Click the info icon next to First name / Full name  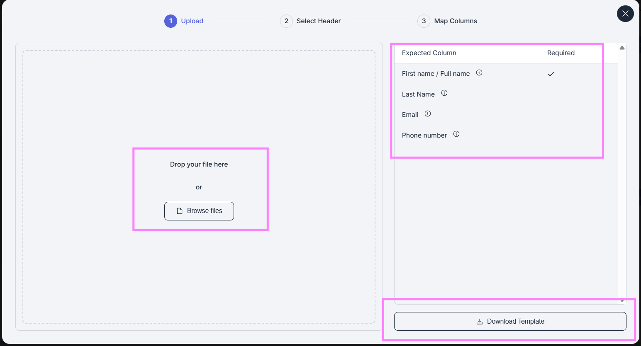coord(479,73)
